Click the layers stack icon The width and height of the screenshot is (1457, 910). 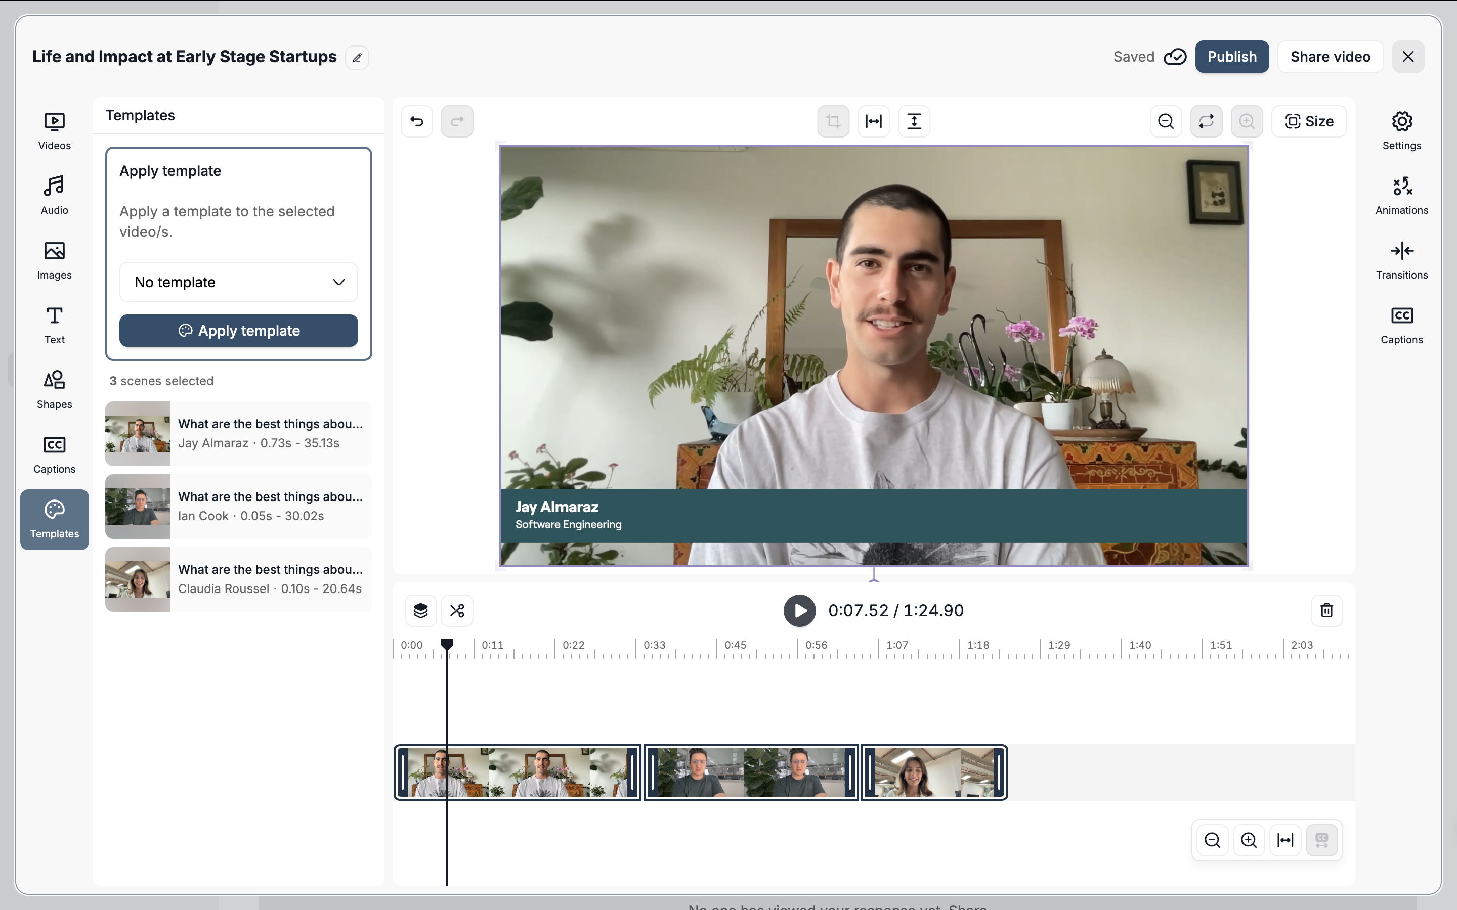pyautogui.click(x=421, y=610)
